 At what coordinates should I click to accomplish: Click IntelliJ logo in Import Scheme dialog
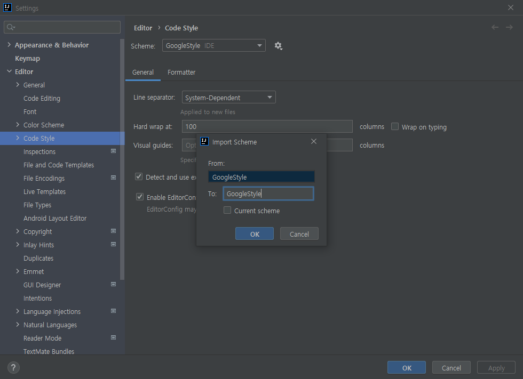204,142
